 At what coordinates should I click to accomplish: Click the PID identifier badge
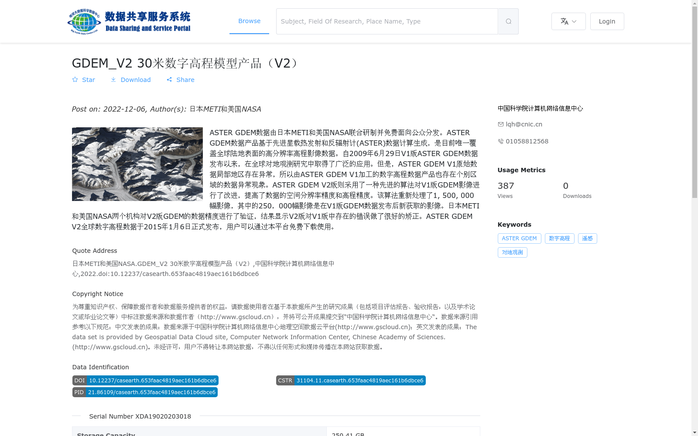tap(145, 392)
